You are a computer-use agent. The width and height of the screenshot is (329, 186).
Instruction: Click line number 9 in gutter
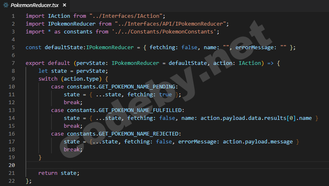click(x=13, y=79)
